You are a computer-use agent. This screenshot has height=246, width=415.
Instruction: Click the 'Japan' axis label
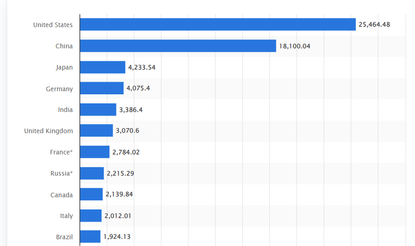point(64,68)
